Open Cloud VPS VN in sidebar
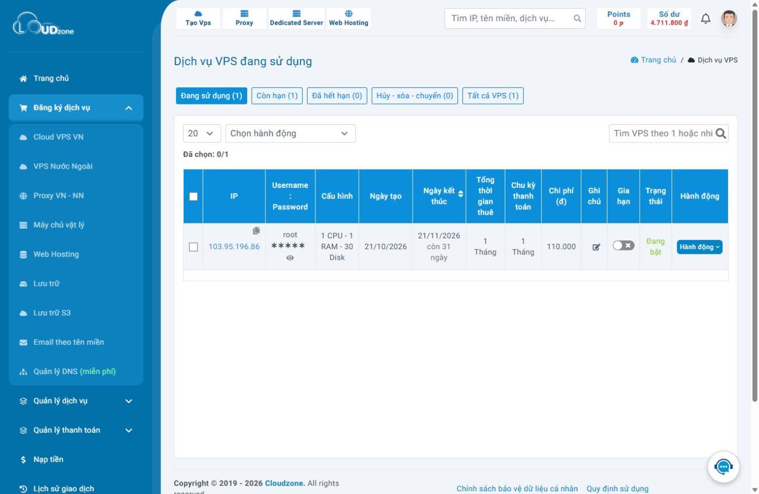Viewport: 759px width, 494px height. (x=76, y=137)
